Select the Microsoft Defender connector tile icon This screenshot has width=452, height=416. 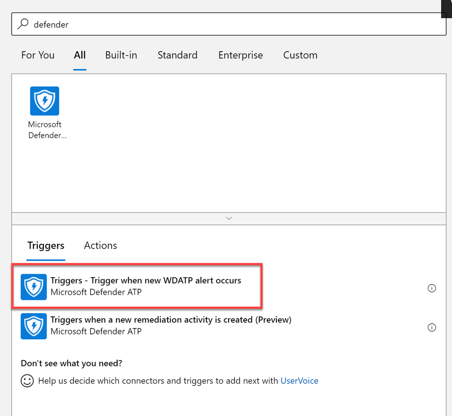tap(45, 101)
